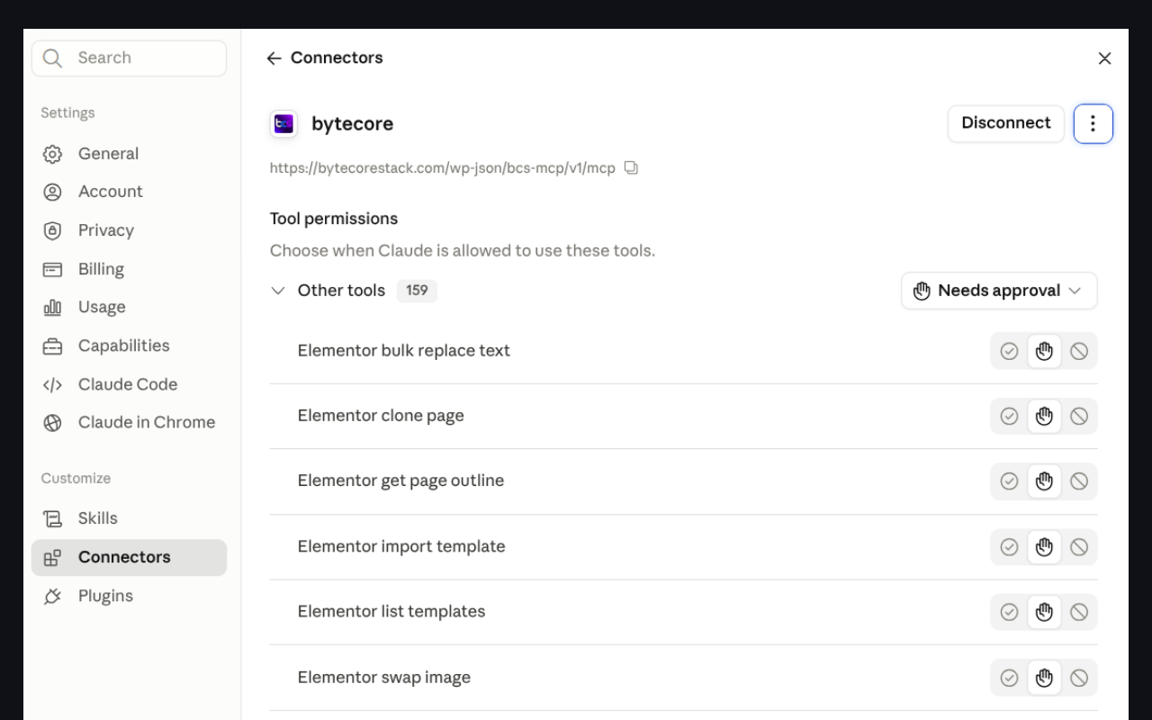Open Claude Code settings
1152x720 pixels.
(129, 384)
